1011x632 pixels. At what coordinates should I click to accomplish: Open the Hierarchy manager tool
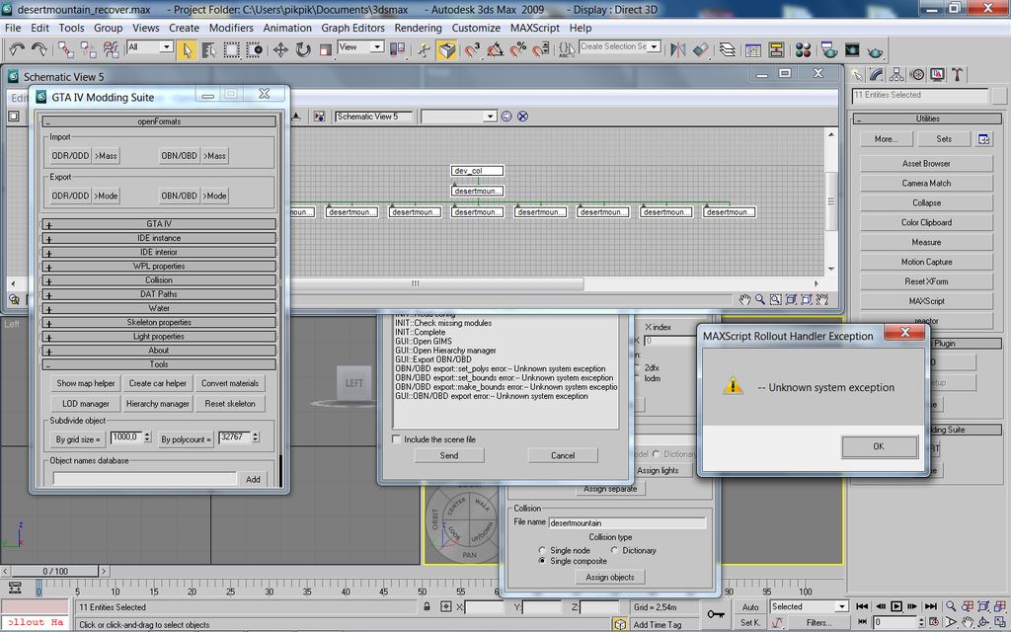tap(157, 404)
